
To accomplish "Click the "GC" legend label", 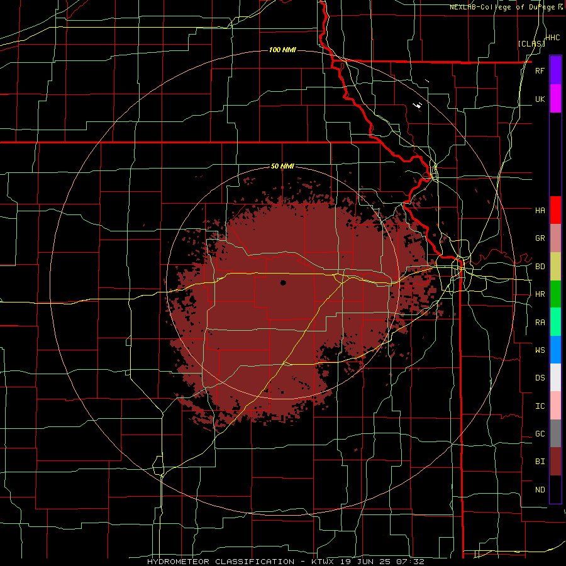I will pos(540,434).
